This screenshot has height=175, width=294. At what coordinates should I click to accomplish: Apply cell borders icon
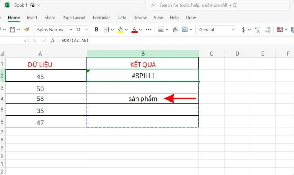106,29
